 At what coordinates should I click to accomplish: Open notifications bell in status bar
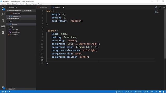pyautogui.click(x=164, y=92)
